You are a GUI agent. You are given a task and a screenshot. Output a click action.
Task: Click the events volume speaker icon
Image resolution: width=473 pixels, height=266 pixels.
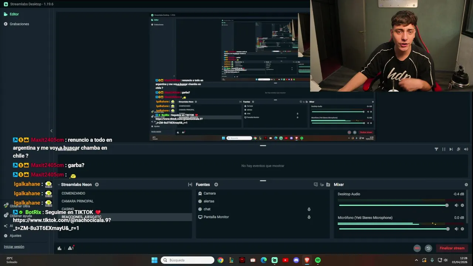point(466,149)
